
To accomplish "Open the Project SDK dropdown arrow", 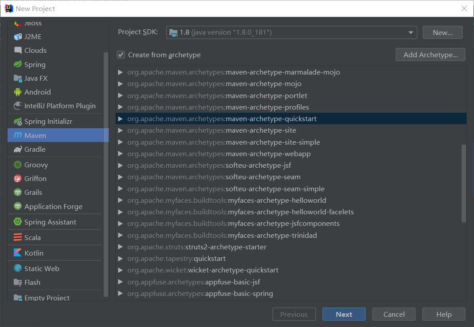I will (x=411, y=32).
